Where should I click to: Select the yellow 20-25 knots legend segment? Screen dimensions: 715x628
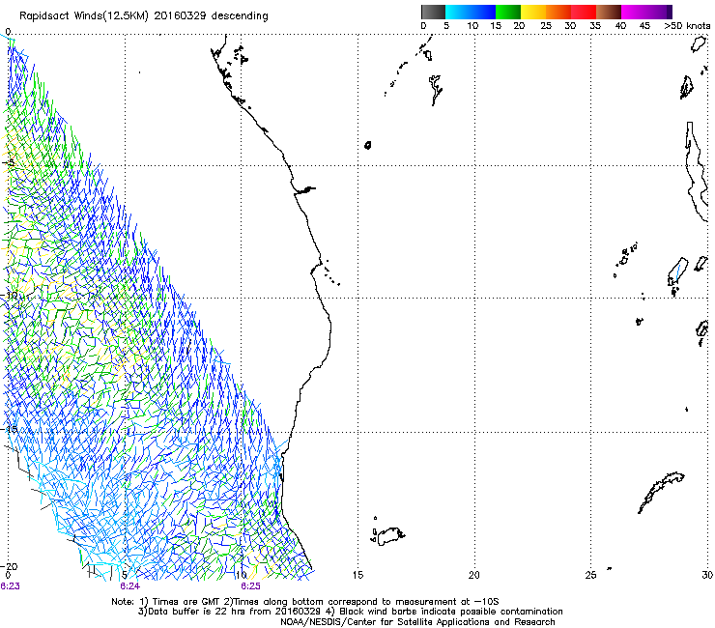coord(533,12)
